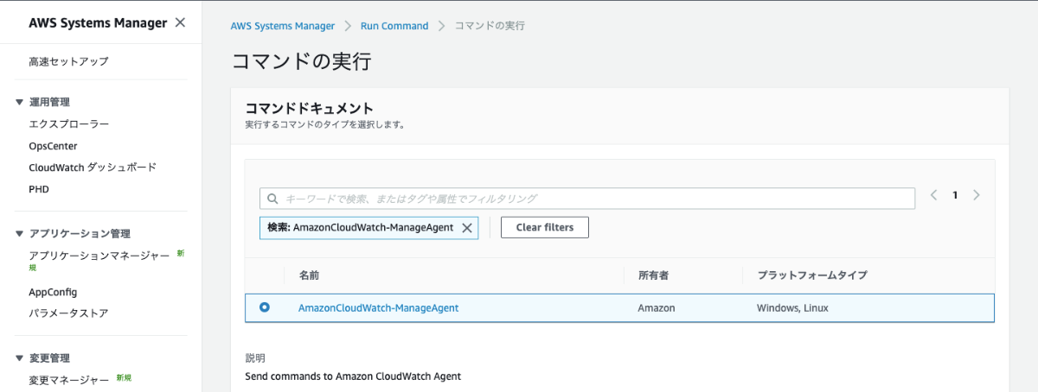The height and width of the screenshot is (392, 1038).
Task: Click the 名前 column header
Action: tap(310, 275)
